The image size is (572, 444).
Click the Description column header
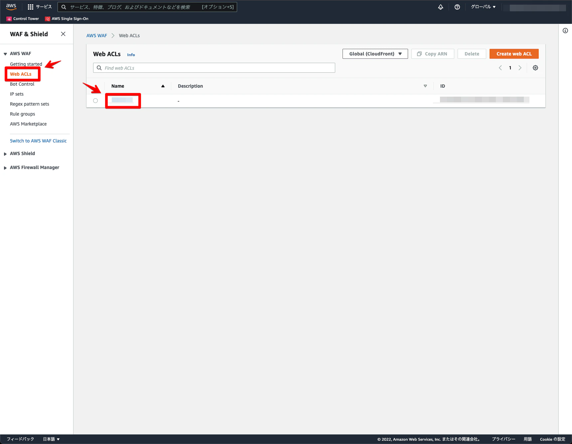pyautogui.click(x=190, y=86)
